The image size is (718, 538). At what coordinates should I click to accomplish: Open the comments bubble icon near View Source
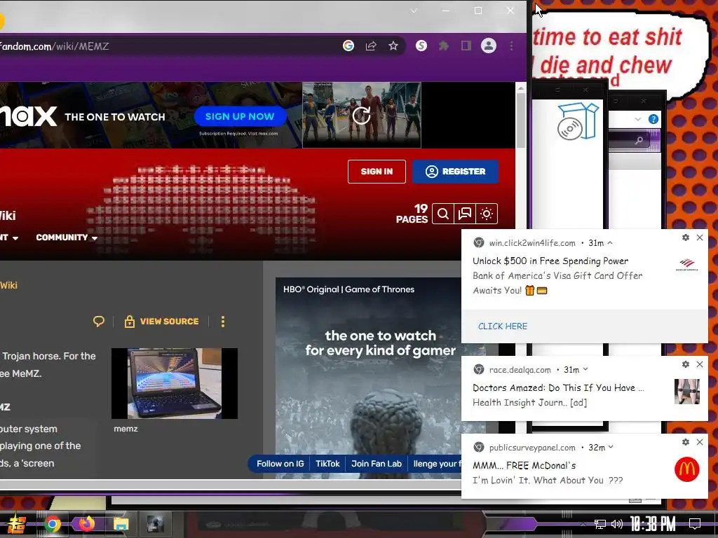pyautogui.click(x=98, y=321)
